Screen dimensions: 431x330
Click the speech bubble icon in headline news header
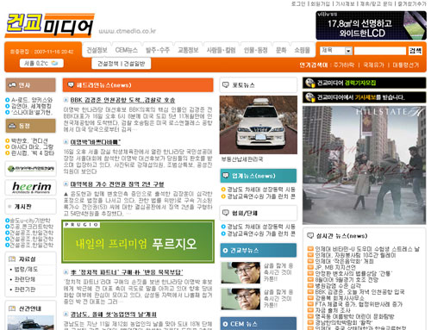coord(71,85)
